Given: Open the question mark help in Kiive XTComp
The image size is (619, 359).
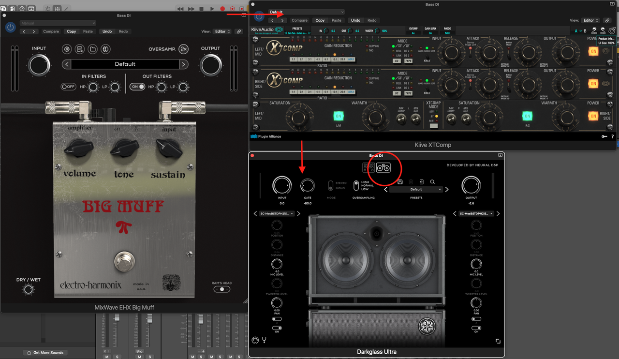Looking at the screenshot, I should pos(613,136).
